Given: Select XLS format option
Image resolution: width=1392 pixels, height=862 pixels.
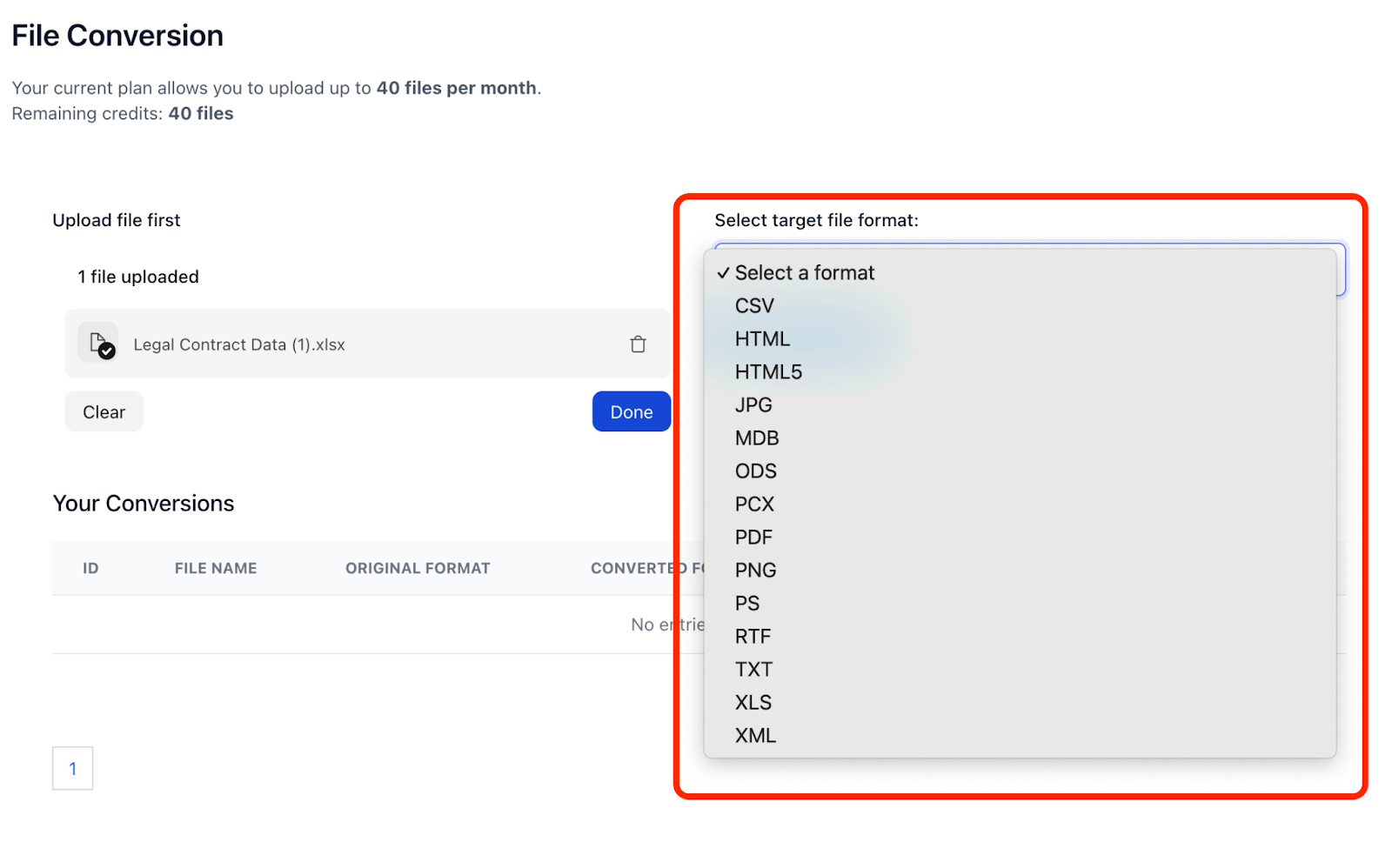Looking at the screenshot, I should click(x=753, y=703).
